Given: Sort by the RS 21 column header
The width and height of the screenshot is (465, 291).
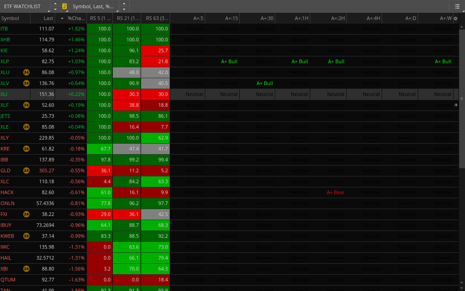Looking at the screenshot, I should 127,18.
